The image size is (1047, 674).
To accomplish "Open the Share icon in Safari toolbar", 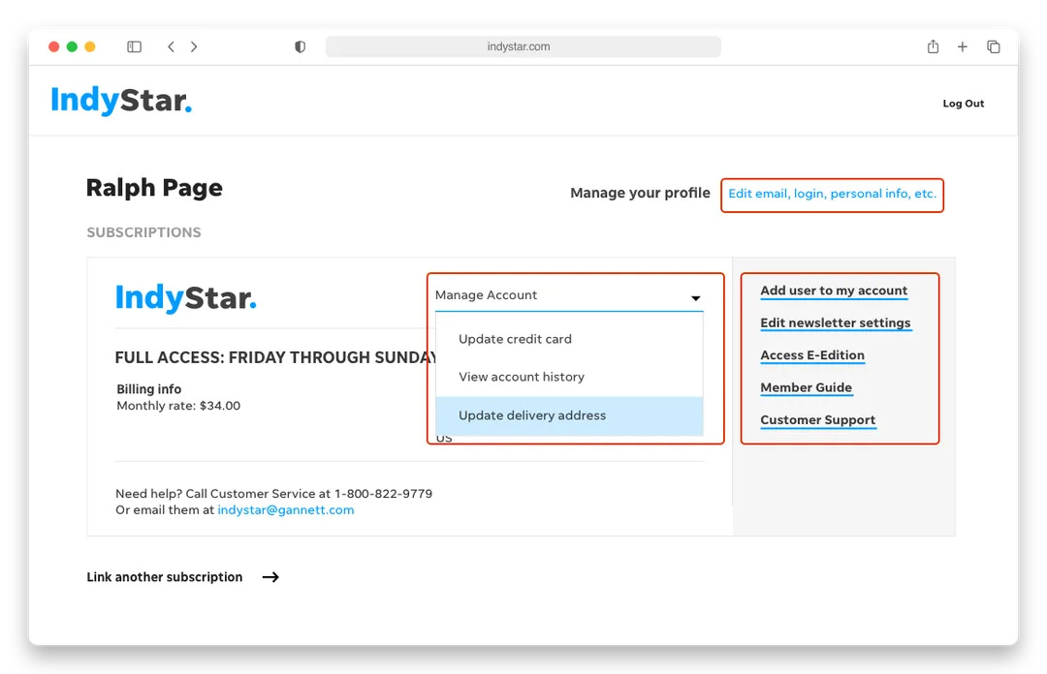I will click(933, 46).
